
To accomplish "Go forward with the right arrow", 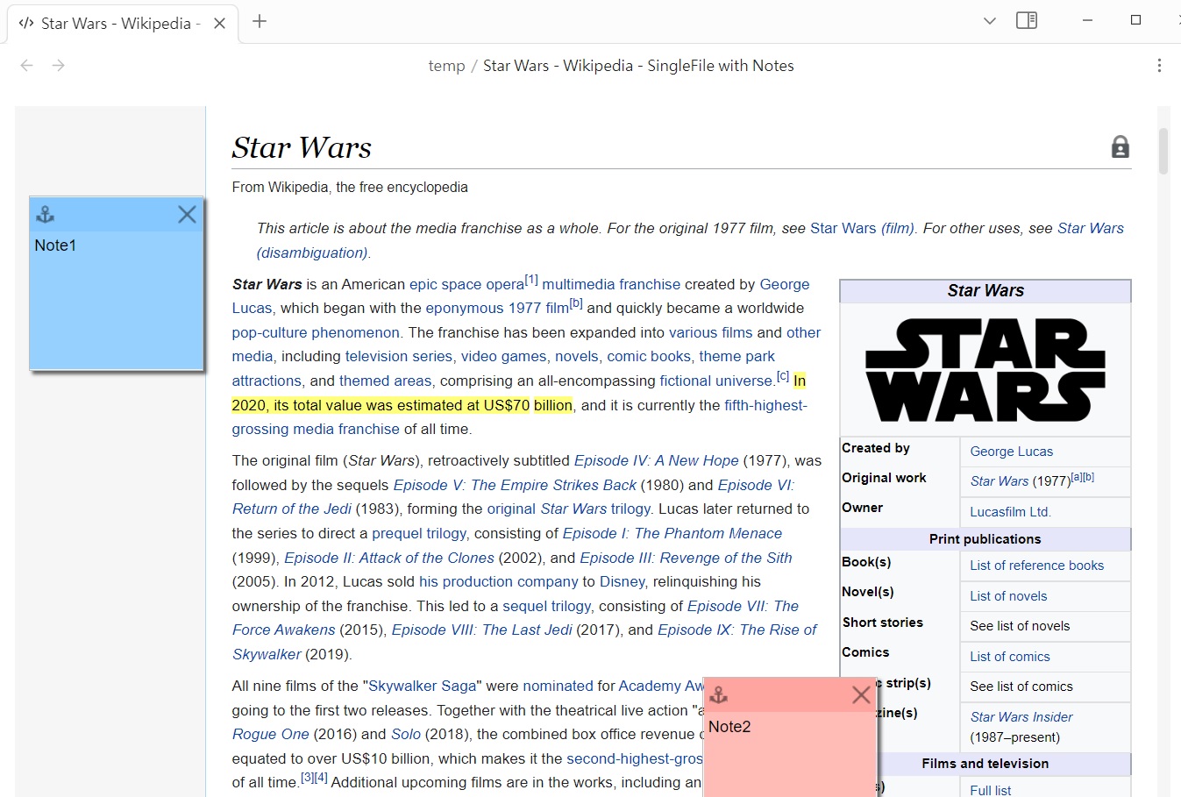I will click(x=59, y=66).
